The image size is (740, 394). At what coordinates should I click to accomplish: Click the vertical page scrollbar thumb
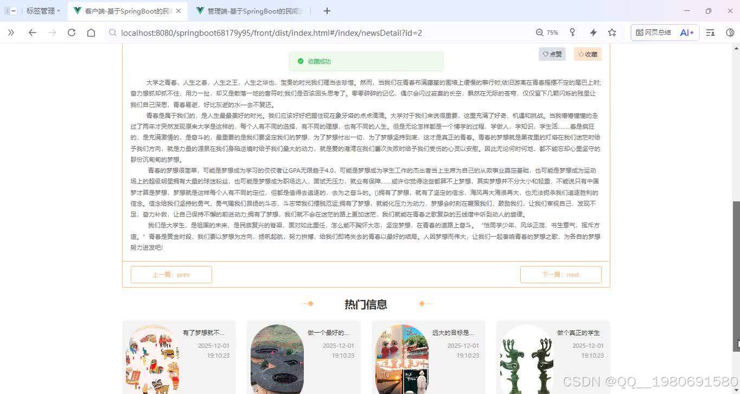point(736,277)
